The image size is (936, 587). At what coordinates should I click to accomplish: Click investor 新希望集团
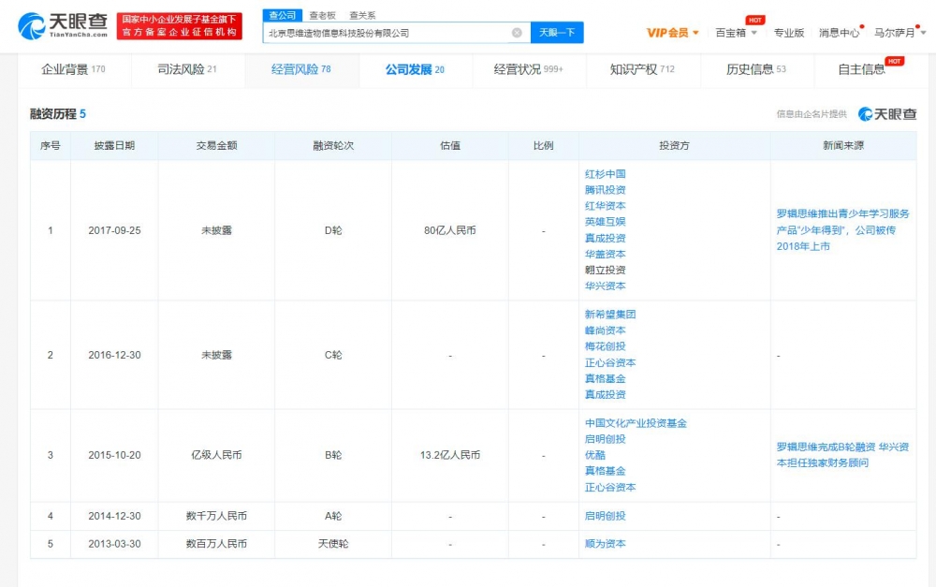coord(610,315)
